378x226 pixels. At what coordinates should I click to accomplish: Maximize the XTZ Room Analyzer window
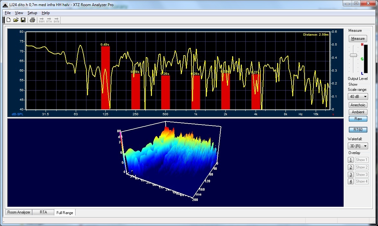(x=356, y=4)
